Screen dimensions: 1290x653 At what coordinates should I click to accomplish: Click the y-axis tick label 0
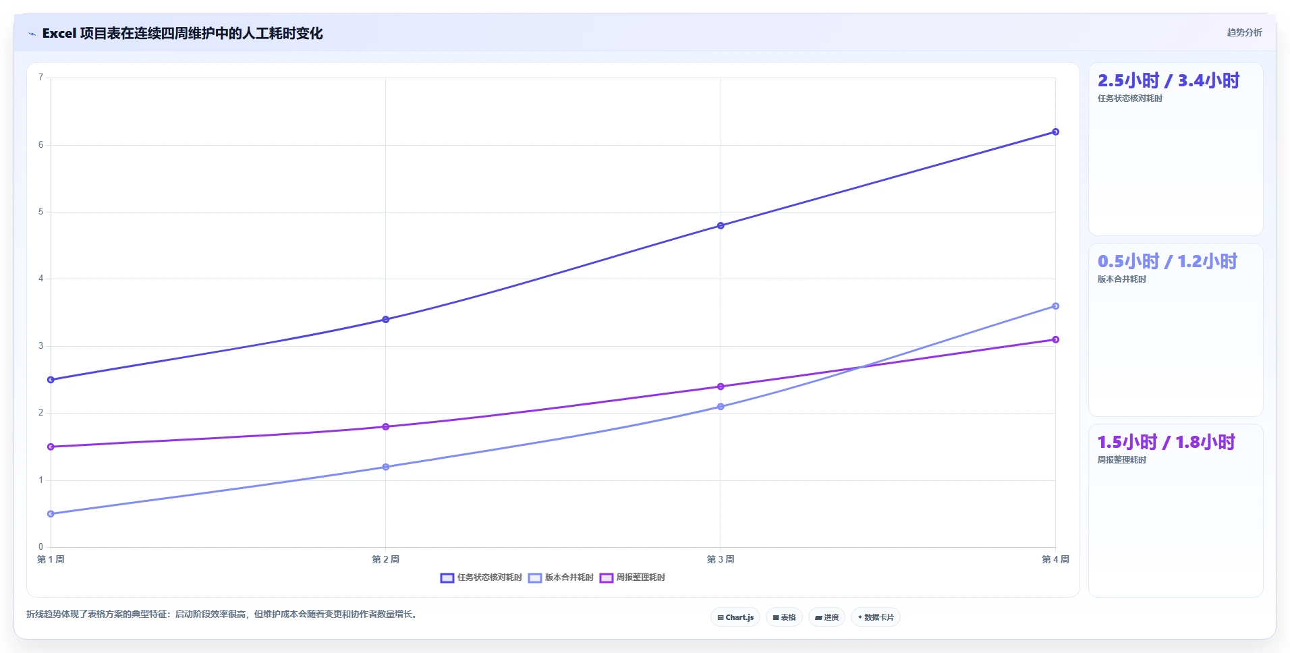pyautogui.click(x=40, y=547)
